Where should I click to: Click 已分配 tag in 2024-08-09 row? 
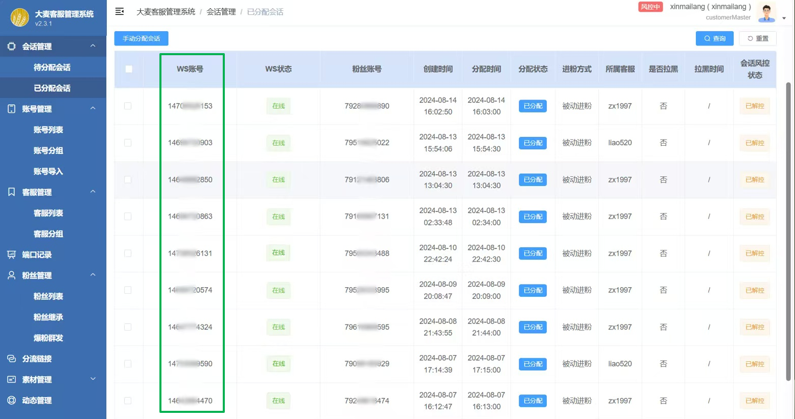pos(533,290)
